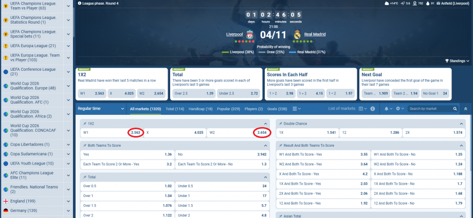Open the gear settings menu
The image size is (473, 218).
[397, 109]
